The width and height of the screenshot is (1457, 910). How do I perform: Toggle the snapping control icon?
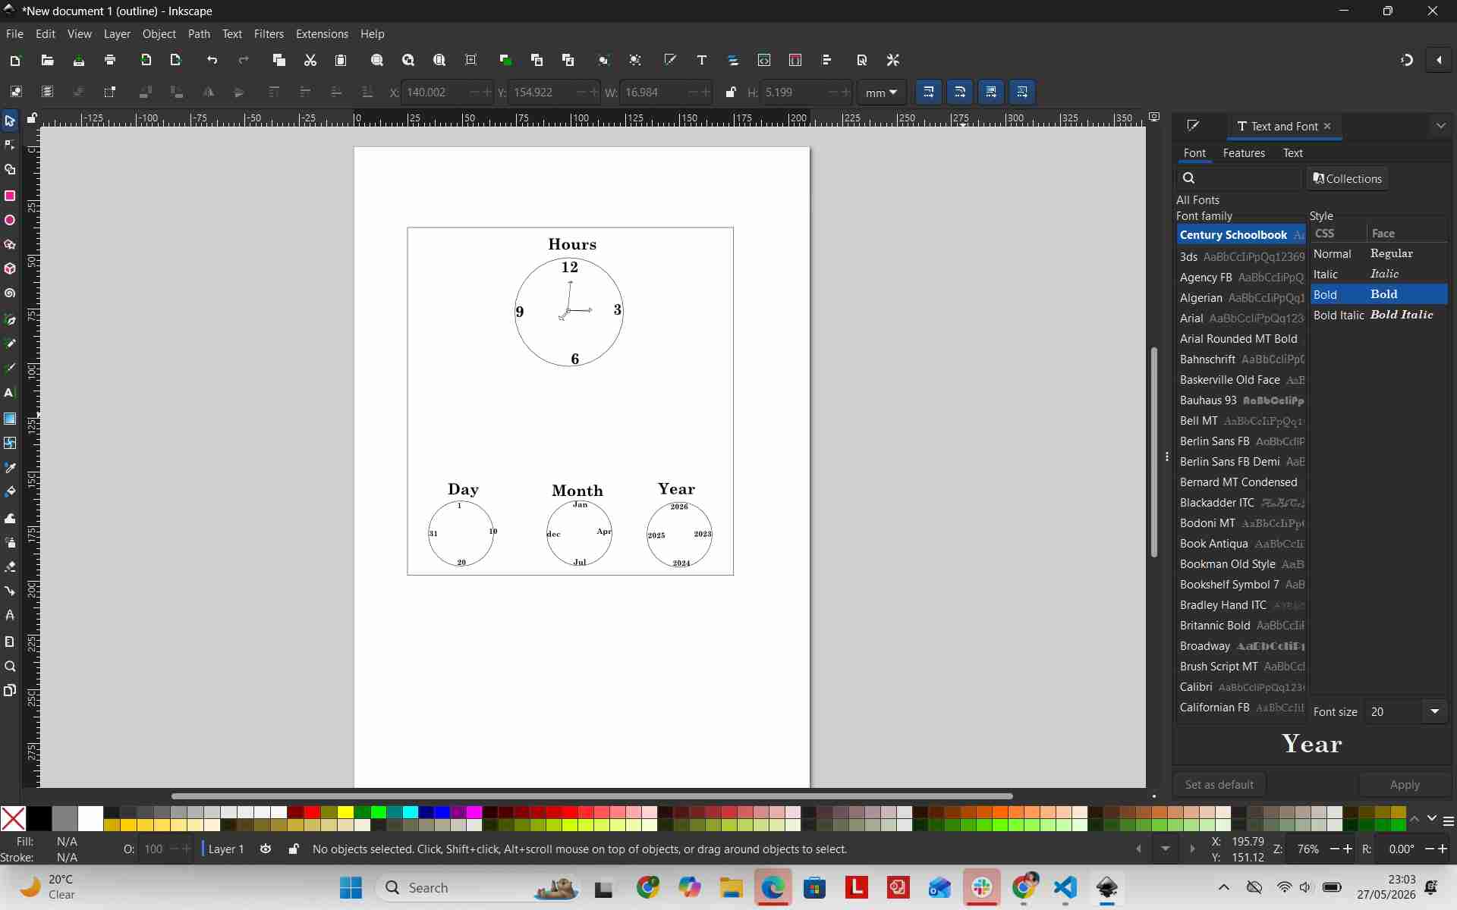[1407, 60]
